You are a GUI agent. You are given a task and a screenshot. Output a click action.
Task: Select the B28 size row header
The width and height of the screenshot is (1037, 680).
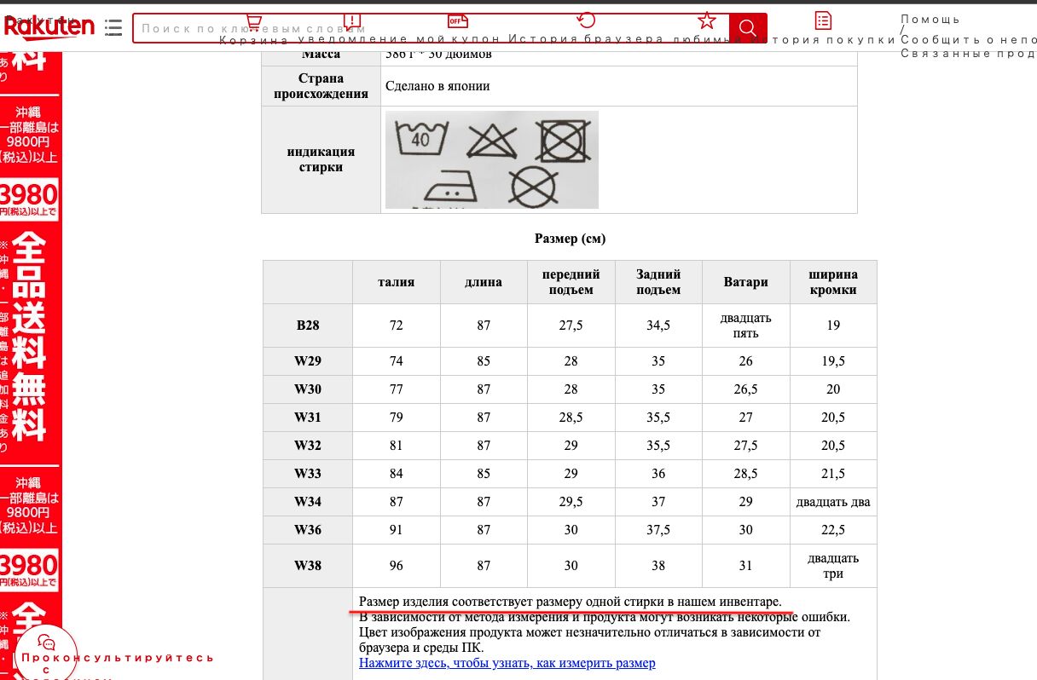[308, 326]
